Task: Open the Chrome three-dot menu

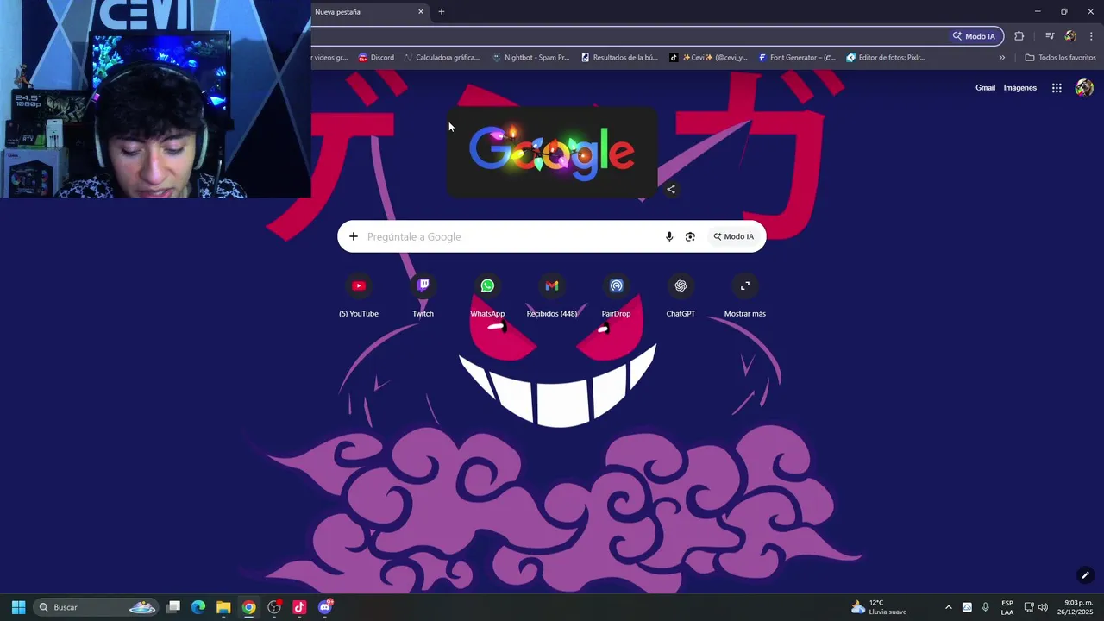Action: click(1091, 36)
